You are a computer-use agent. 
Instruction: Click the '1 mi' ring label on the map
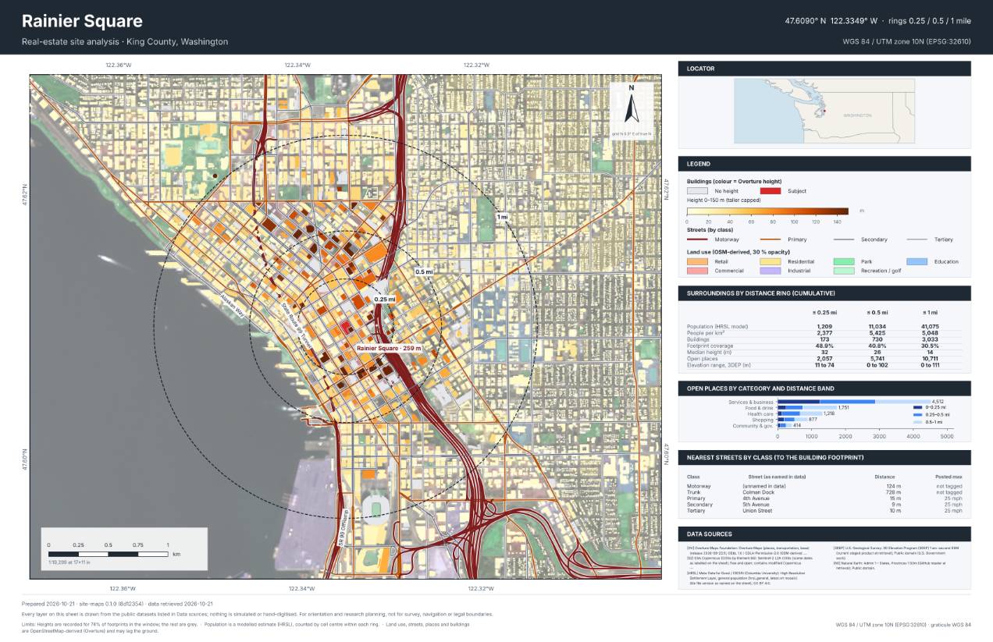[x=504, y=217]
